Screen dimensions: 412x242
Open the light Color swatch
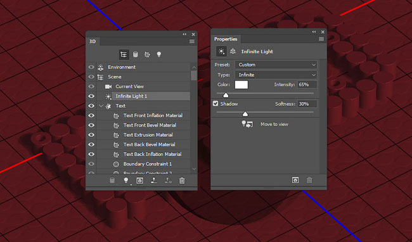[241, 84]
